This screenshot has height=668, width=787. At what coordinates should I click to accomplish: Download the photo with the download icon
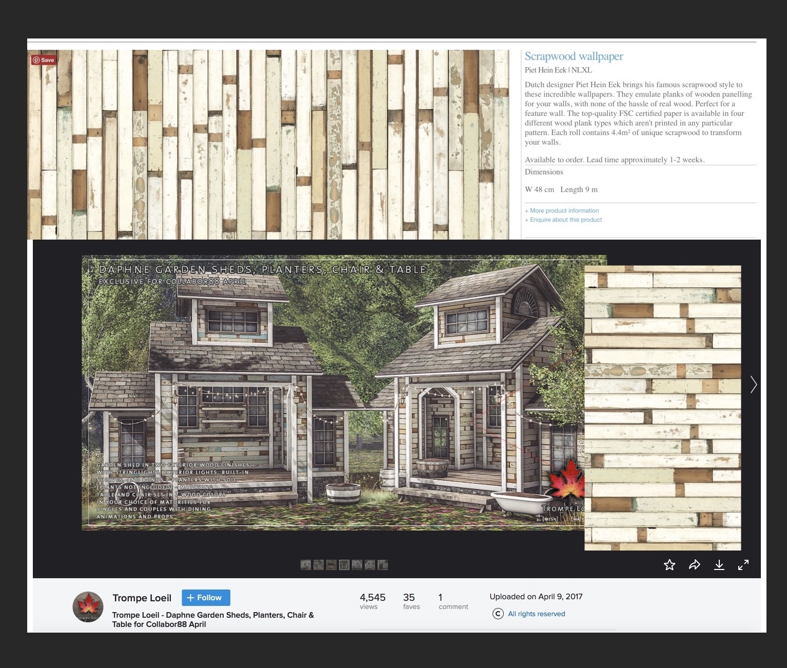[x=719, y=565]
